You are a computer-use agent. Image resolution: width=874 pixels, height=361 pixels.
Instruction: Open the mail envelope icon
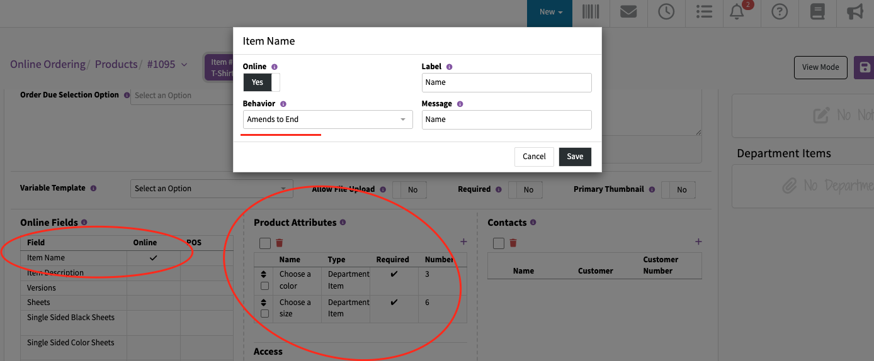628,12
